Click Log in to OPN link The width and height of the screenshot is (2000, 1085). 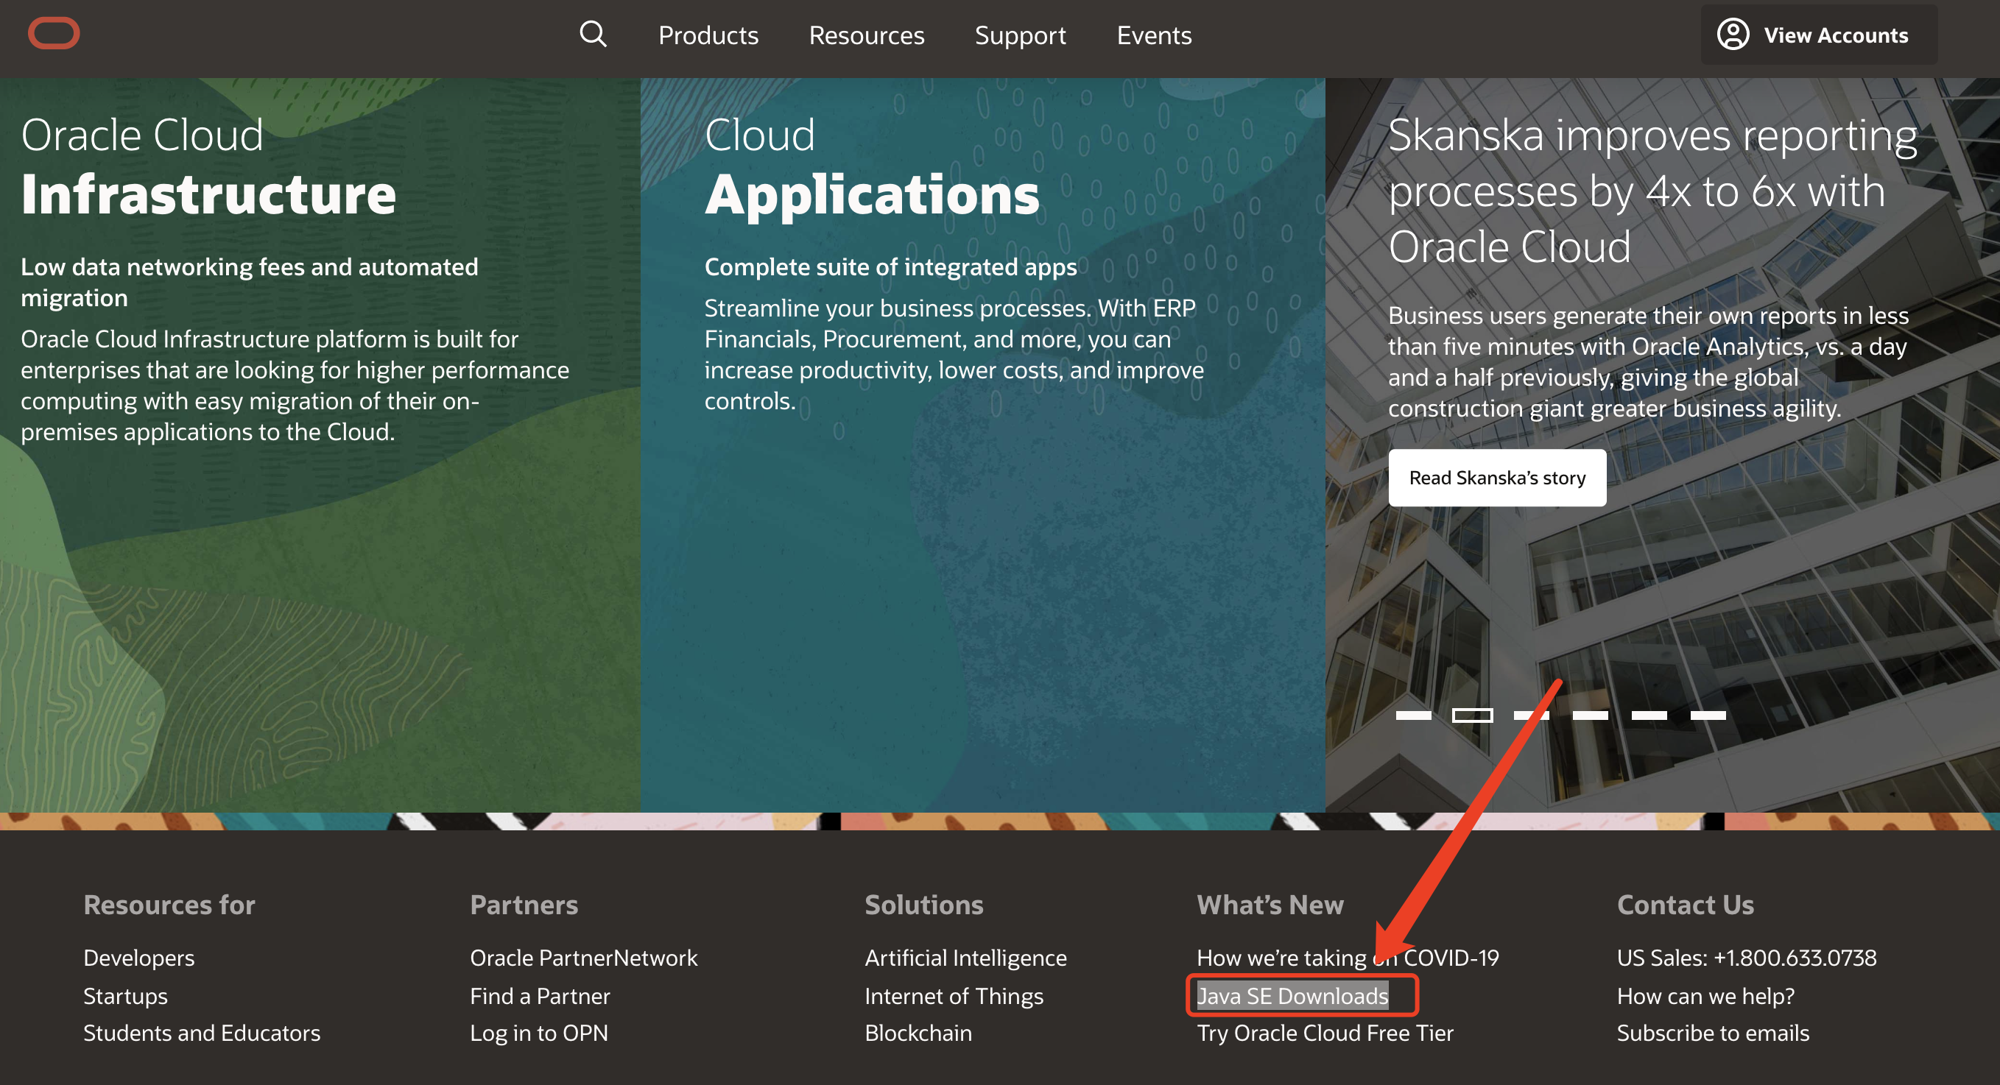[539, 1033]
